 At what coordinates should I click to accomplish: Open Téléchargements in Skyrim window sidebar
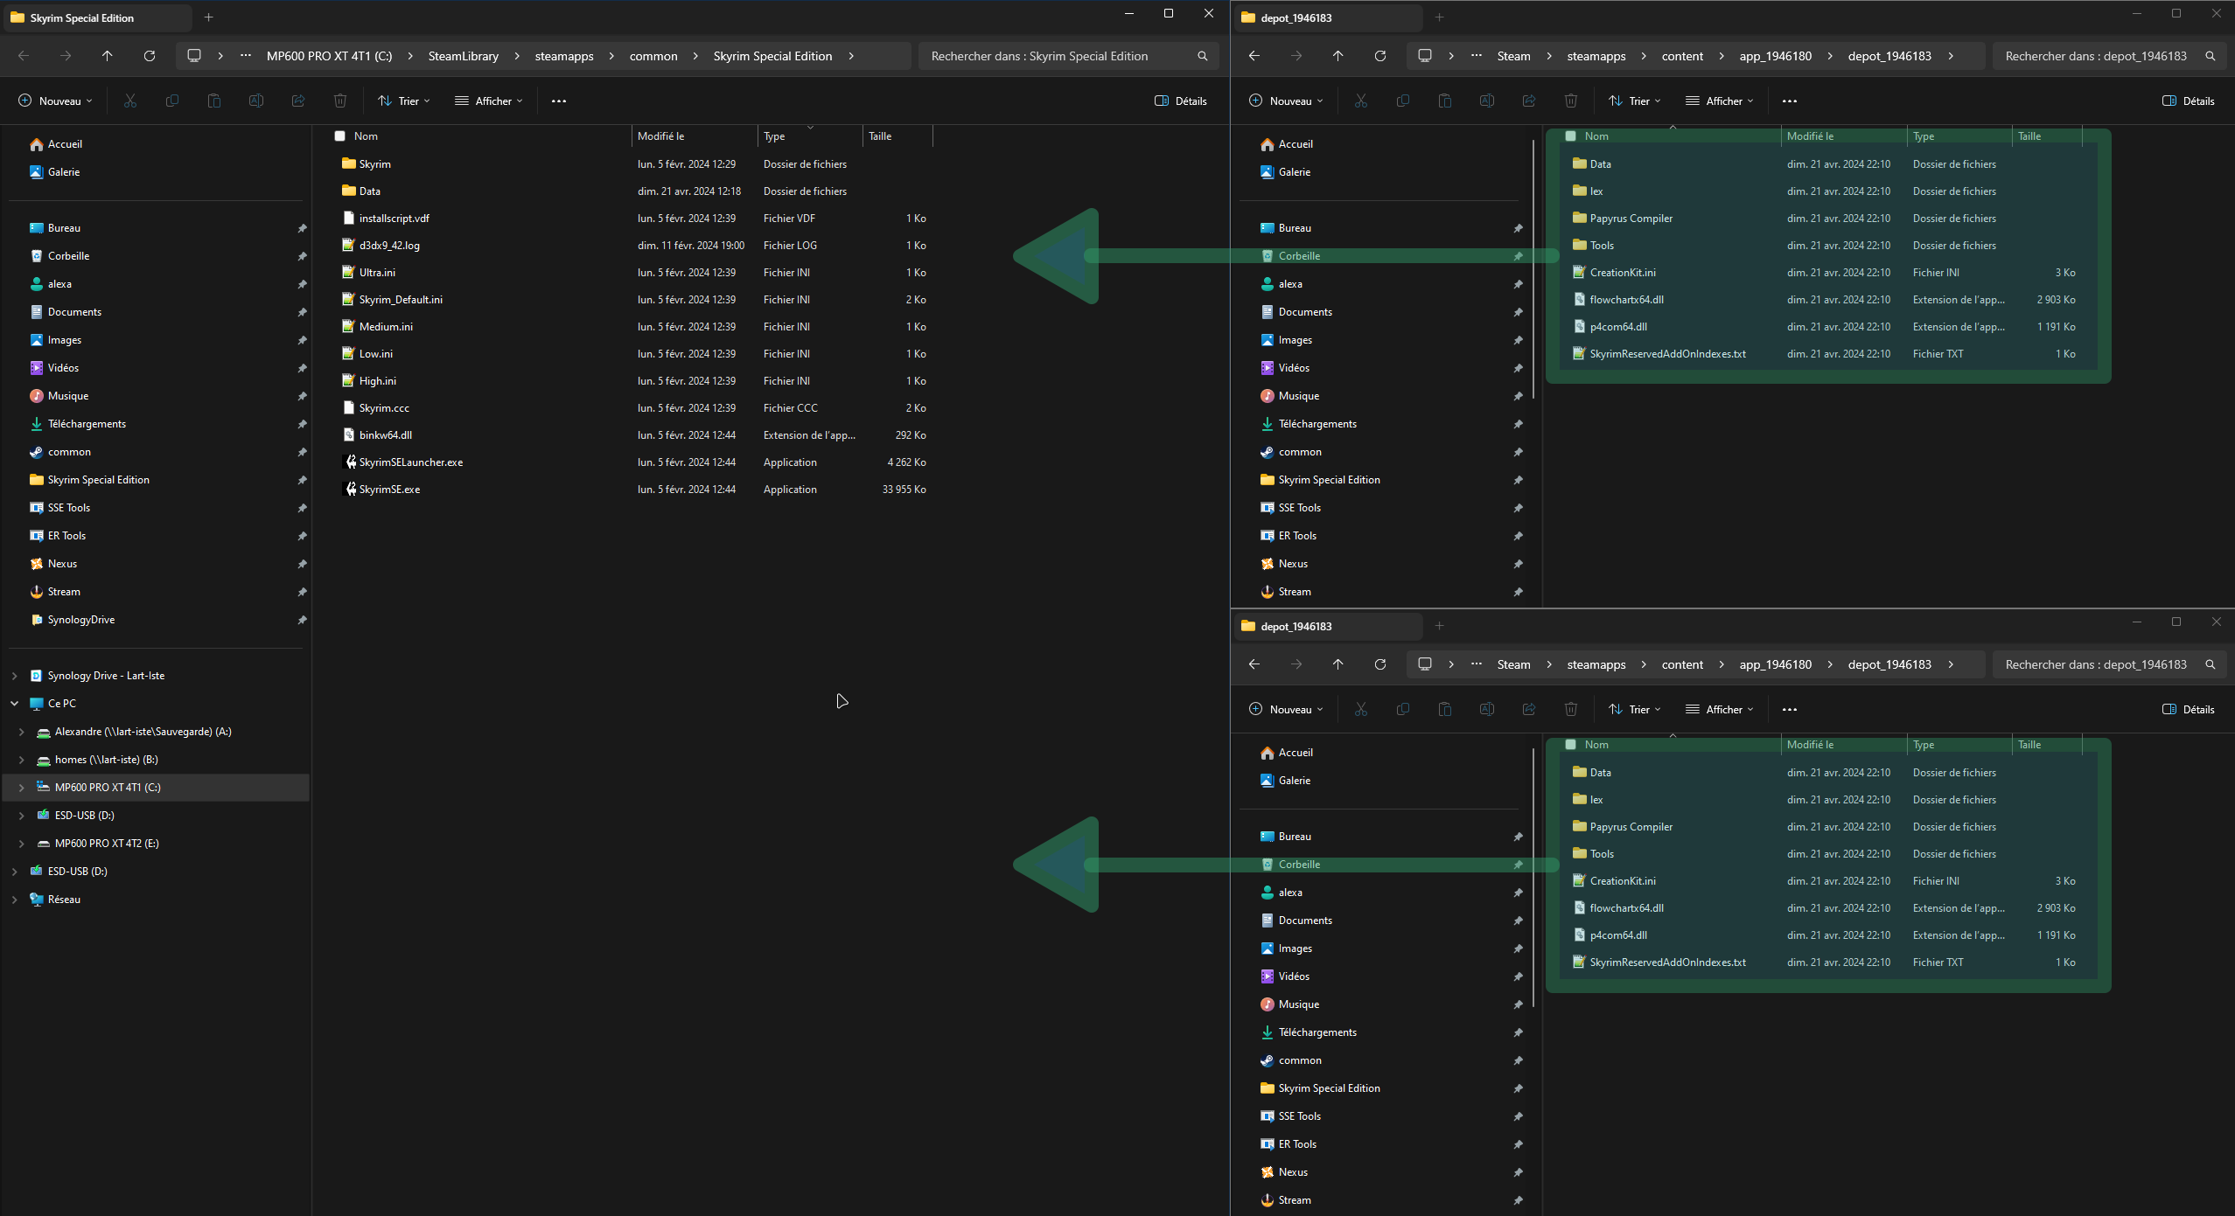[x=87, y=424]
